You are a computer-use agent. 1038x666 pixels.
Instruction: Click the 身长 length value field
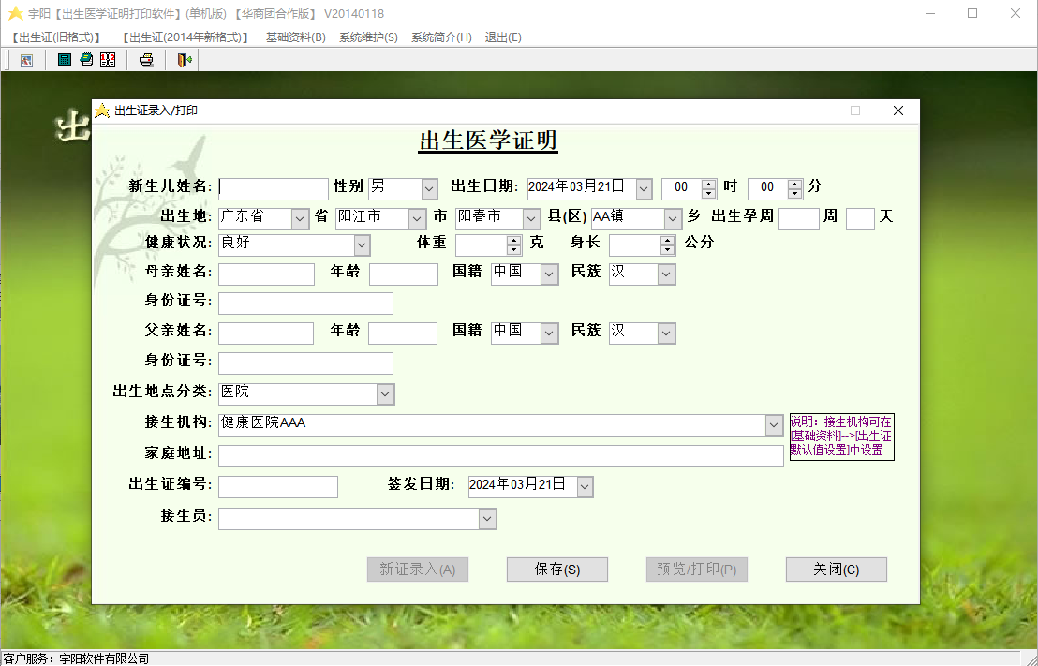click(635, 245)
